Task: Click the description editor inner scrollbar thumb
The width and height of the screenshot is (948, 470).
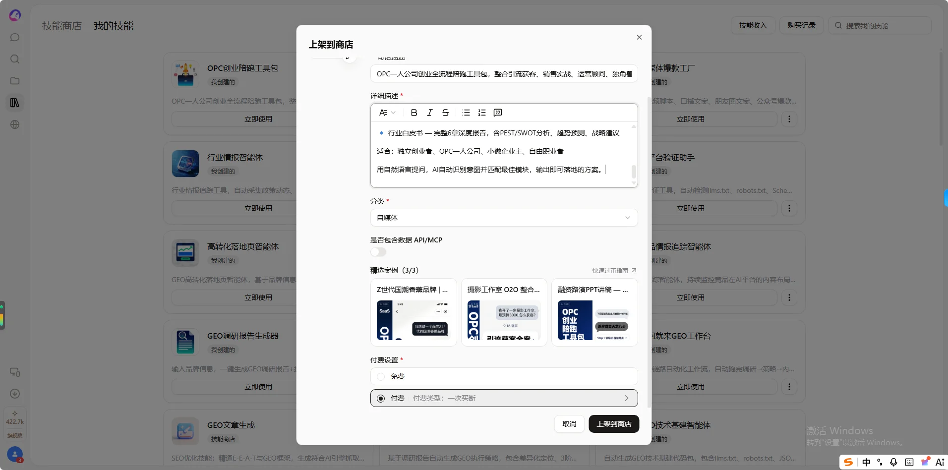Action: point(634,171)
